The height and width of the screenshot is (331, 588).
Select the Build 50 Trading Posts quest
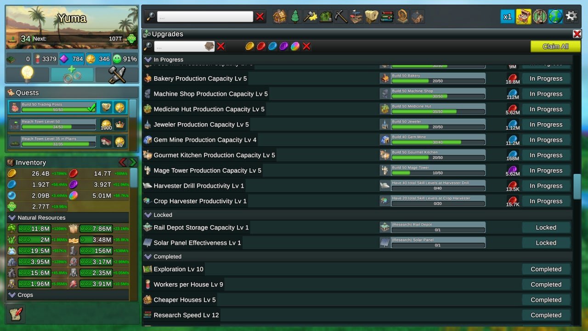67,108
